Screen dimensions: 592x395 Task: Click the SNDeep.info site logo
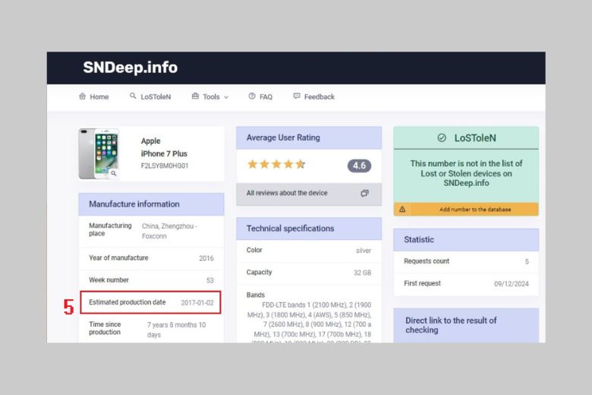coord(130,68)
